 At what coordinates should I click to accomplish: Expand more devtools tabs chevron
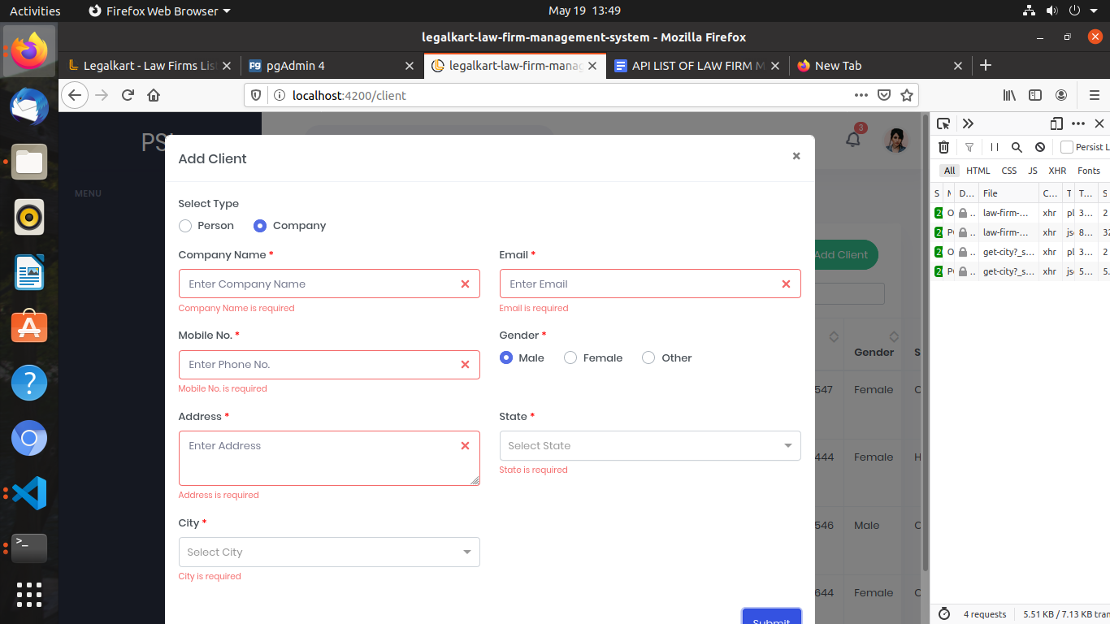[x=968, y=123]
